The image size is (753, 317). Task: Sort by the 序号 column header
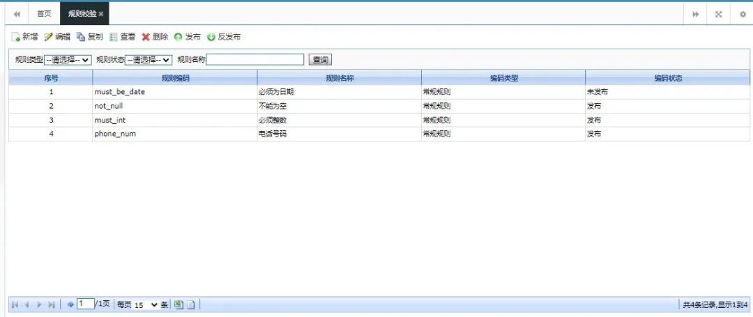click(51, 78)
